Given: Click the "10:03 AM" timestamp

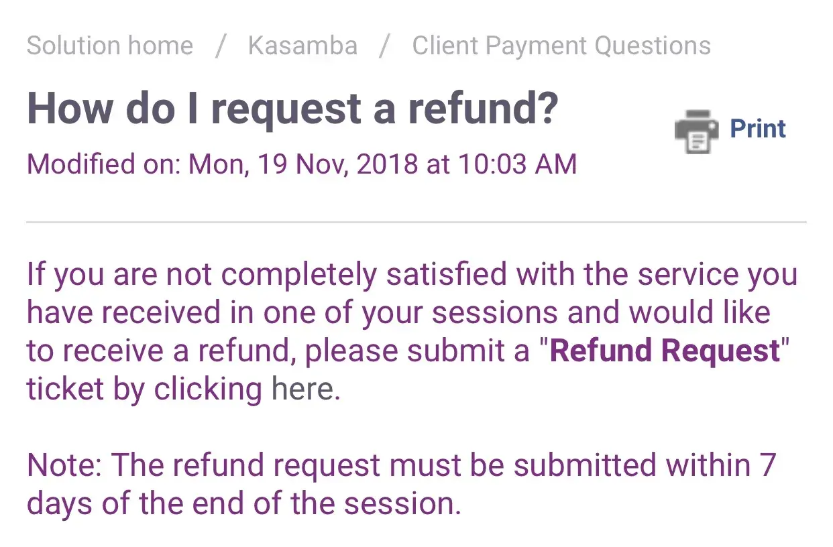Looking at the screenshot, I should pos(517,164).
